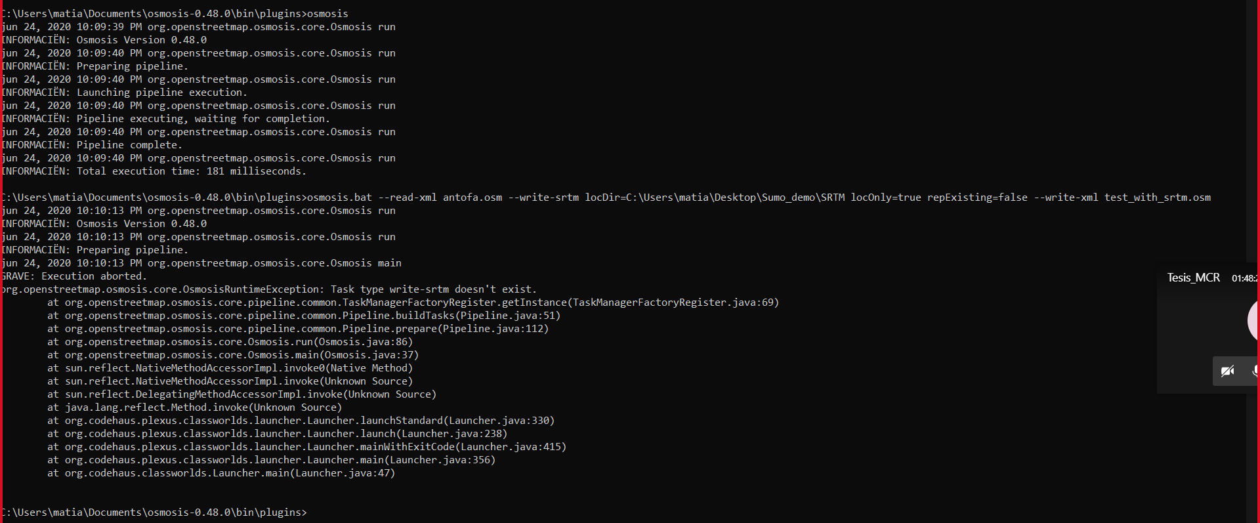This screenshot has height=523, width=1260.
Task: Click the 'Pipeline complete.' message
Action: 129,145
